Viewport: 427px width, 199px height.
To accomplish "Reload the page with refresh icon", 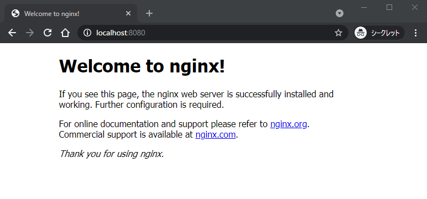I will (x=48, y=33).
